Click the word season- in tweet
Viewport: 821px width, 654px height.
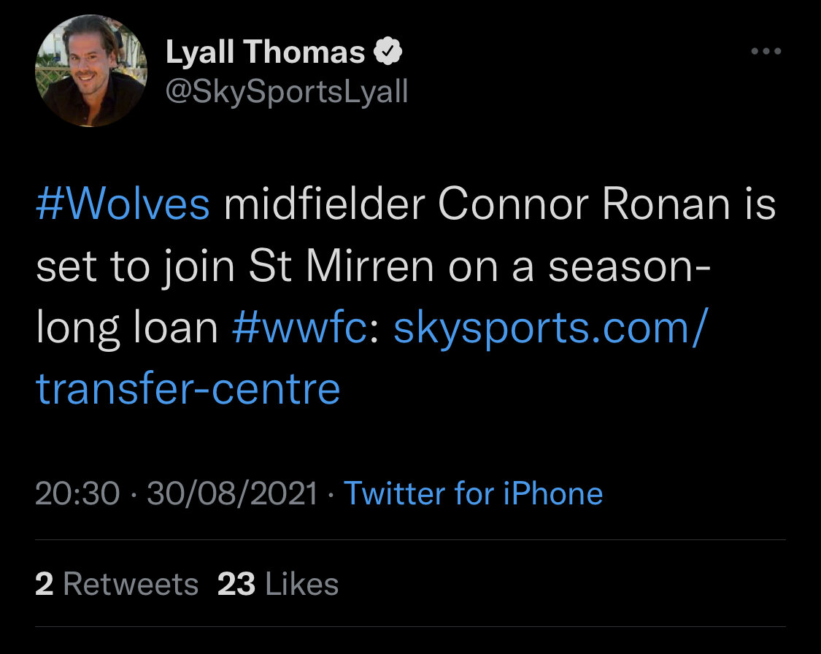[629, 267]
